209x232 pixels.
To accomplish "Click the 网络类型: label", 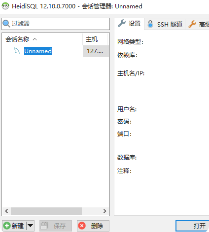I will tap(130, 42).
